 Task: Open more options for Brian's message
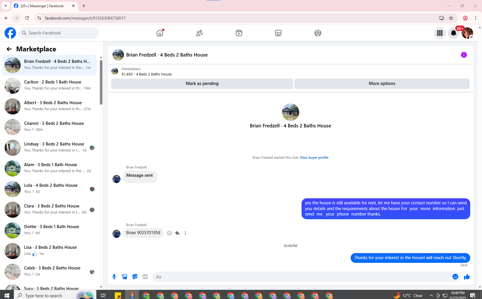[x=185, y=233]
